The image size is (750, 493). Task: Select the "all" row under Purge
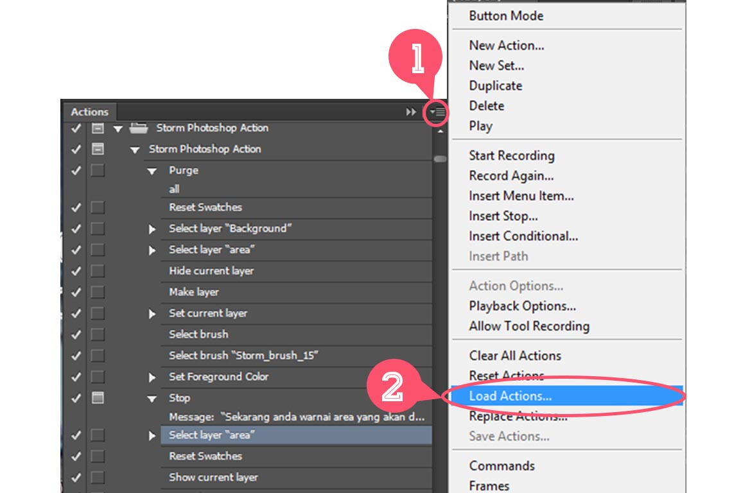(296, 189)
